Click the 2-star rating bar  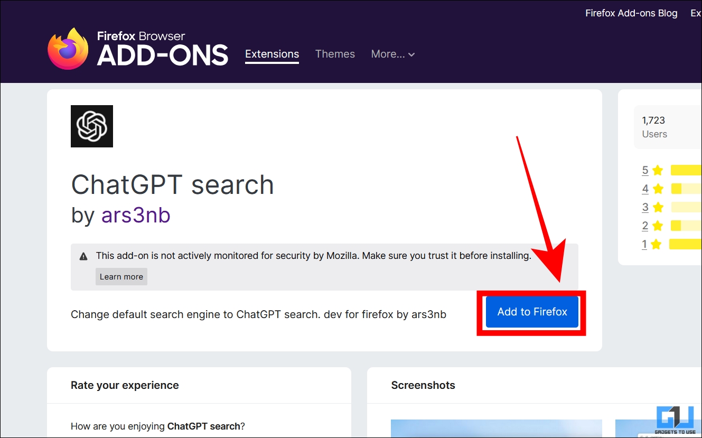coord(686,226)
